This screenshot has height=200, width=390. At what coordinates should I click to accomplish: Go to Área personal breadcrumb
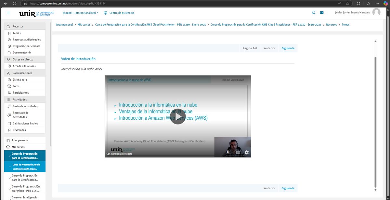click(x=64, y=25)
